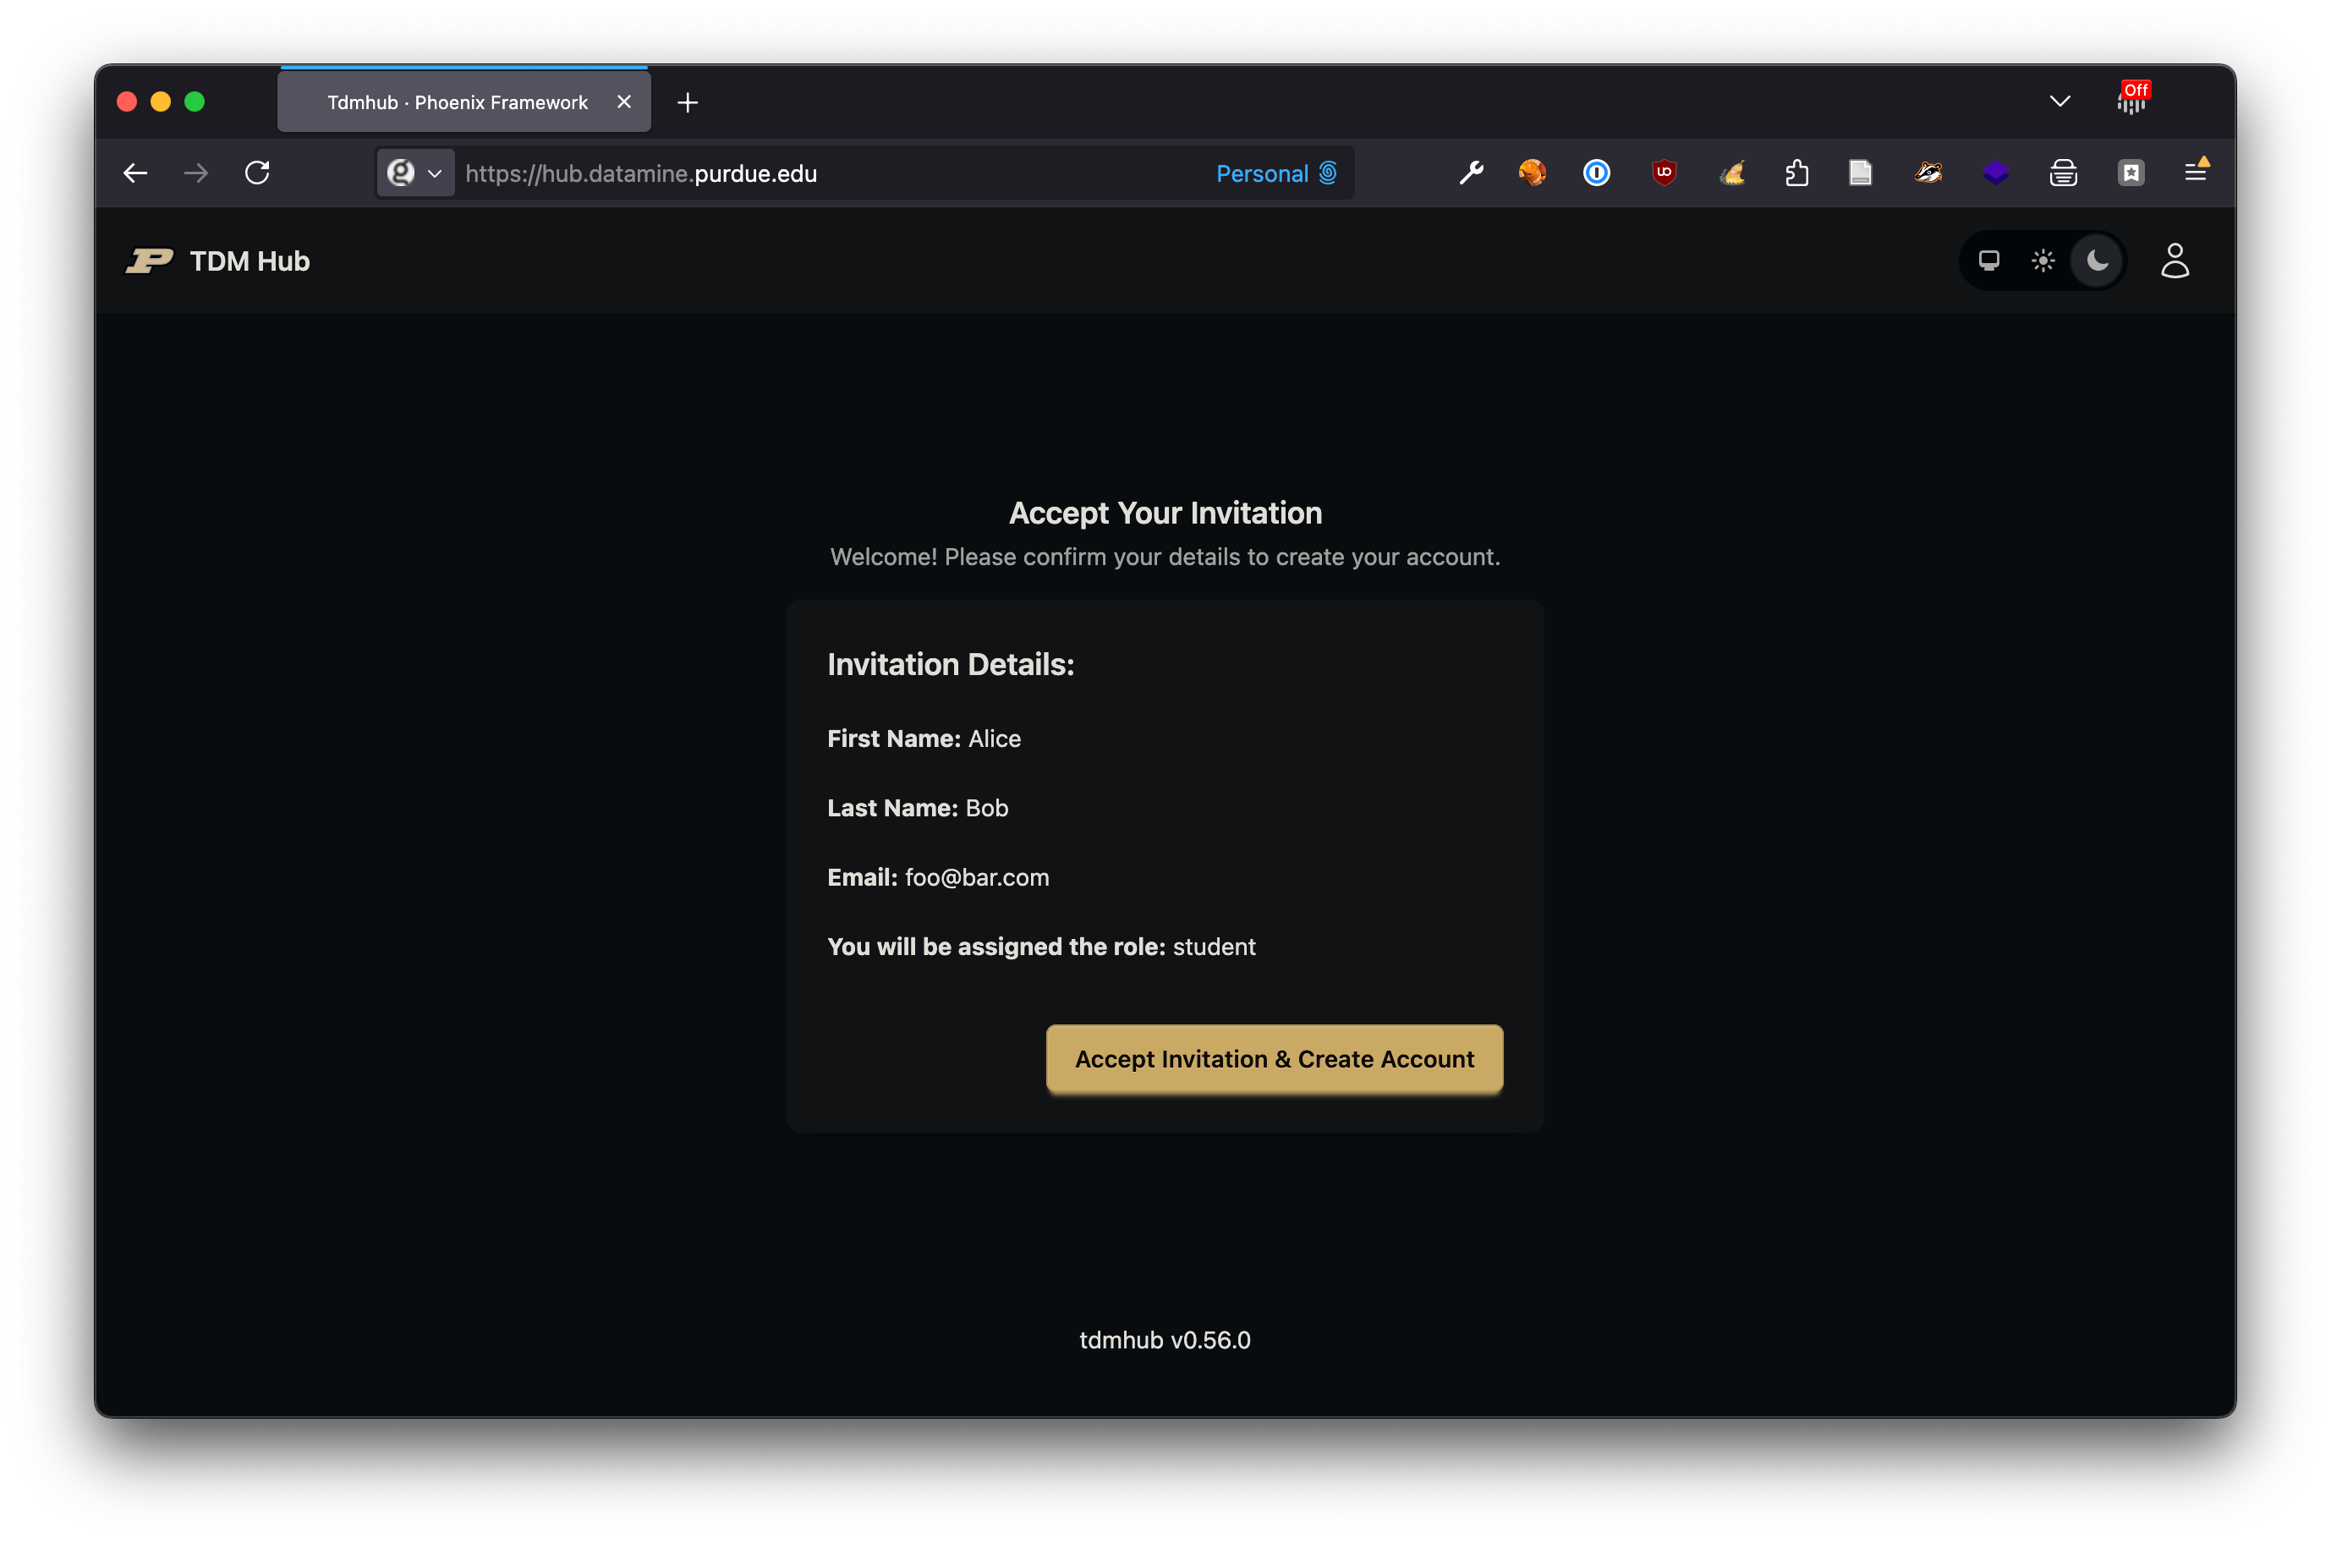Open the Personal container dropdown in address bar
This screenshot has width=2331, height=1543.
[x=1276, y=173]
